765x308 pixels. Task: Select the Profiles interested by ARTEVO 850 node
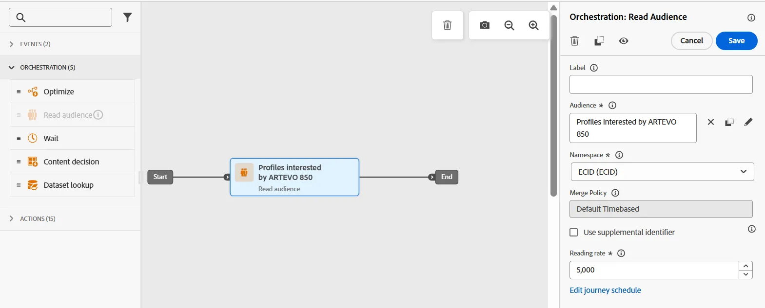[x=294, y=177]
